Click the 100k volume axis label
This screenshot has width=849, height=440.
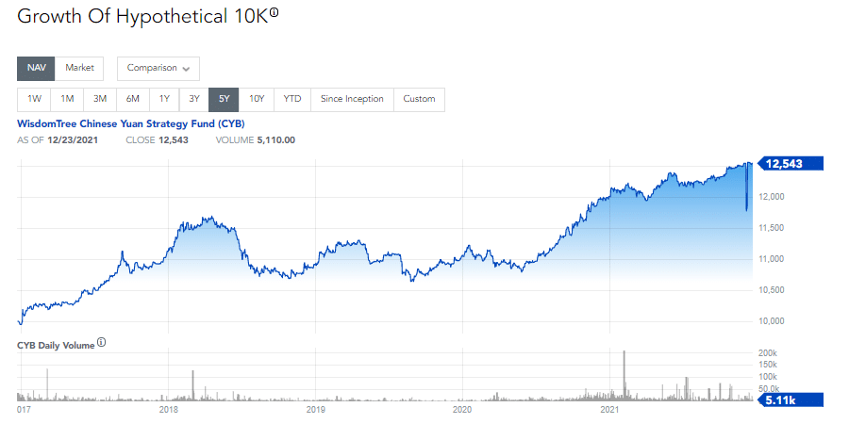coord(768,377)
